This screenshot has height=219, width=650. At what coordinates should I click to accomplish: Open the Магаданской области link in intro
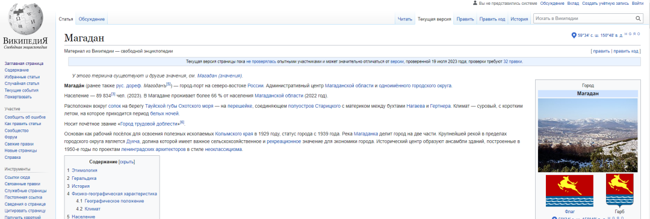pos(348,86)
